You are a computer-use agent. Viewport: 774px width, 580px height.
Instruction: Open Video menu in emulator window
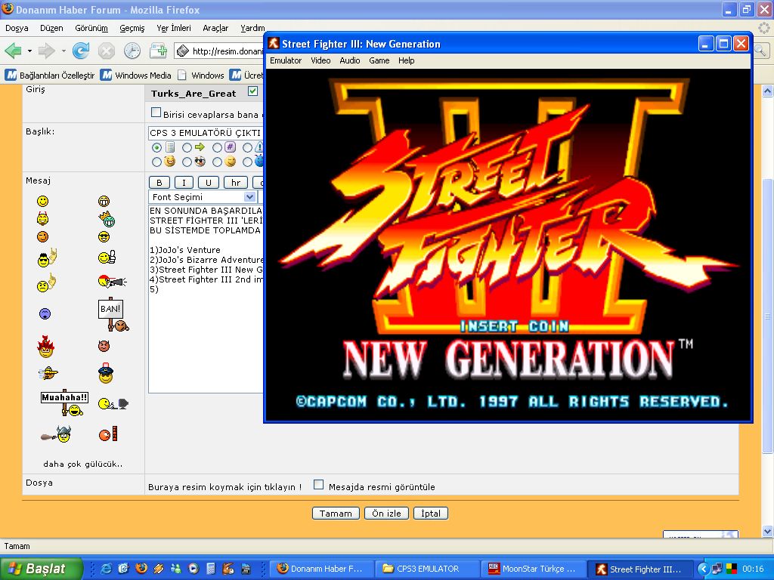(320, 60)
